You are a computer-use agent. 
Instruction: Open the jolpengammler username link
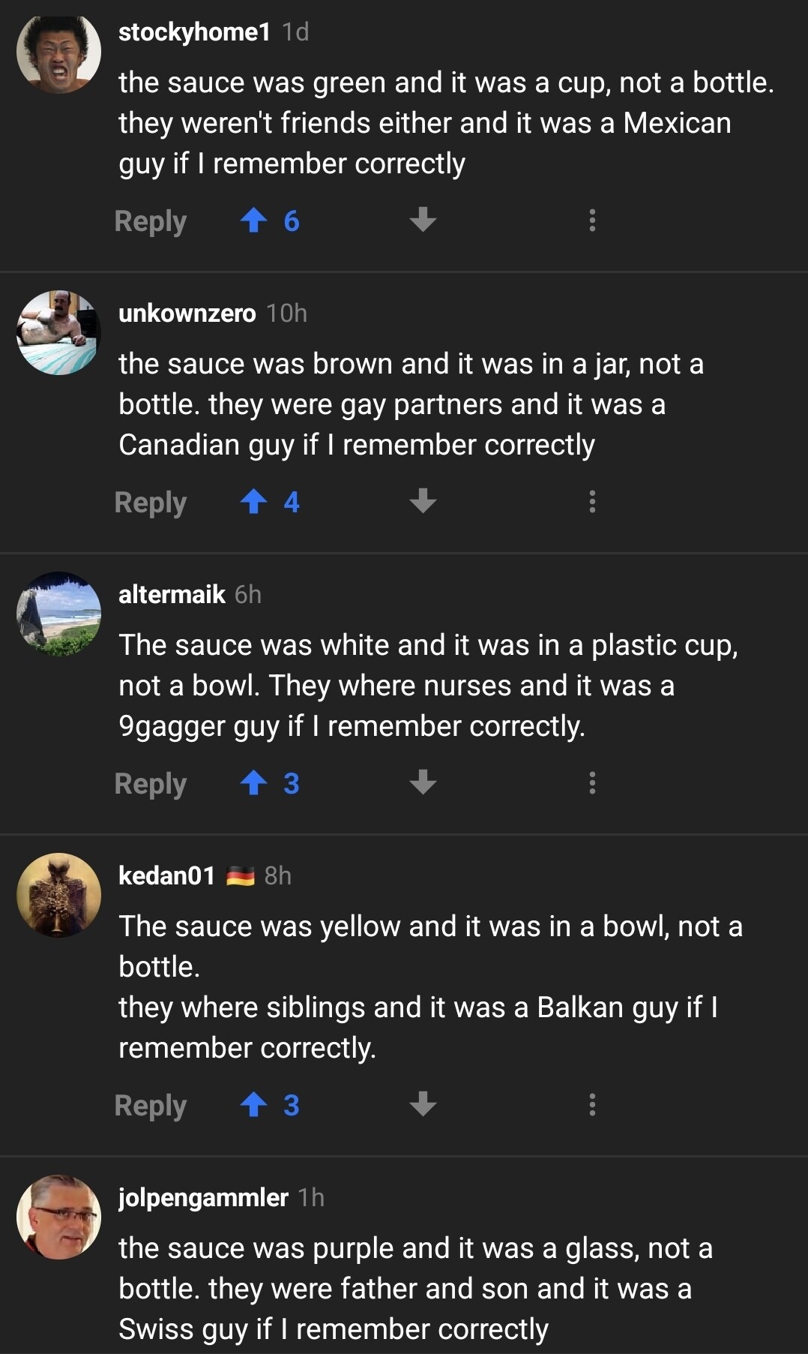[203, 1197]
